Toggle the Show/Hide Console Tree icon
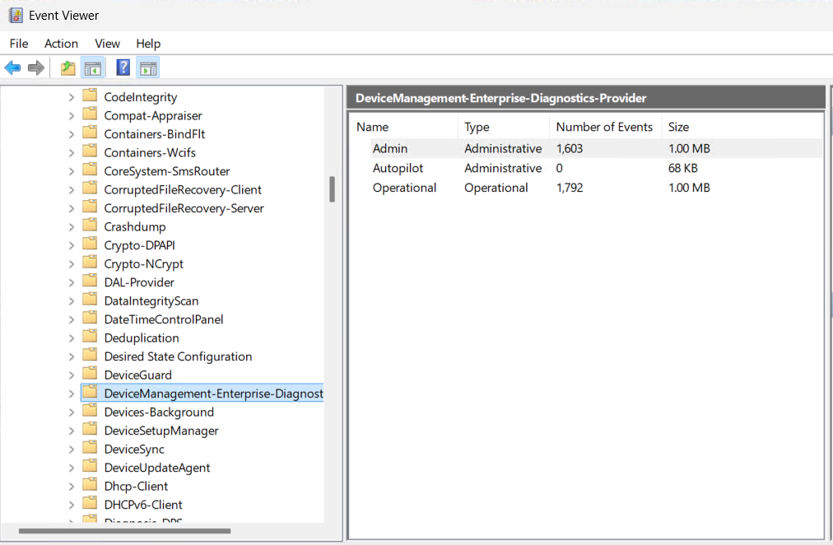Viewport: 833px width, 545px height. (x=93, y=68)
